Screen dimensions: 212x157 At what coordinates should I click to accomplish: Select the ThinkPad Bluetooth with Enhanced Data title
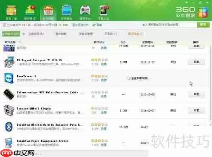pos(50,125)
